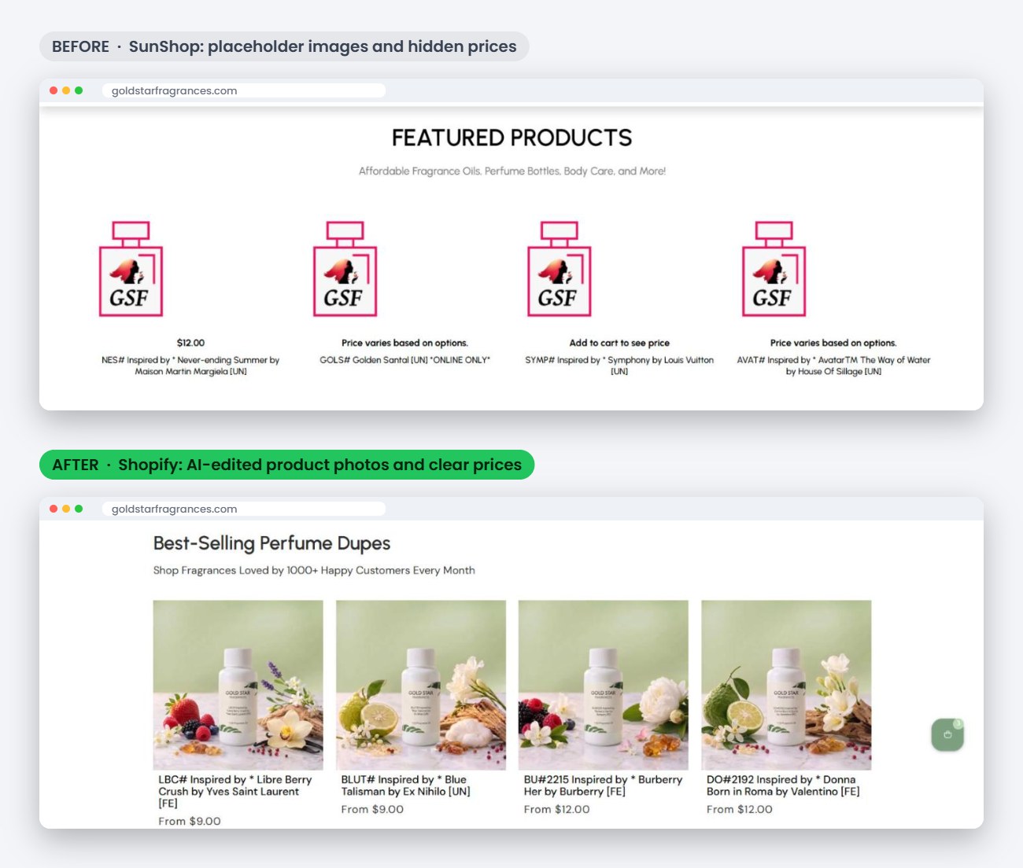
Task: Open the Never-ending Summer product title link
Action: tap(190, 366)
